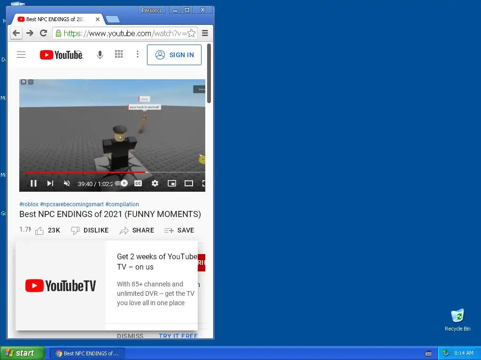This screenshot has height=360, width=481.
Task: Go back with the browser back arrow
Action: tap(16, 33)
